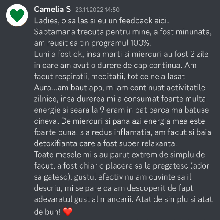Click the line starting "Saptamana trecuta pentru mine"
The height and width of the screenshot is (220, 220).
coord(123,32)
